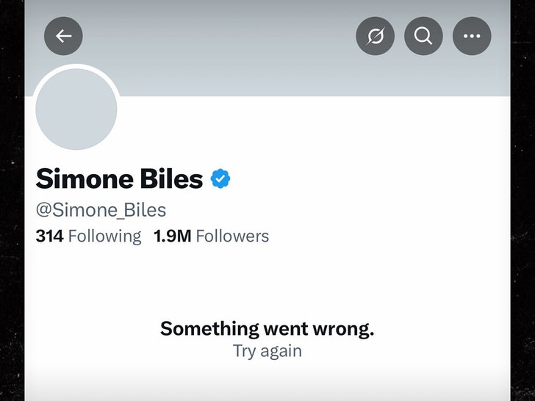Image resolution: width=535 pixels, height=401 pixels.
Task: Click the word Following
Action: click(x=104, y=236)
